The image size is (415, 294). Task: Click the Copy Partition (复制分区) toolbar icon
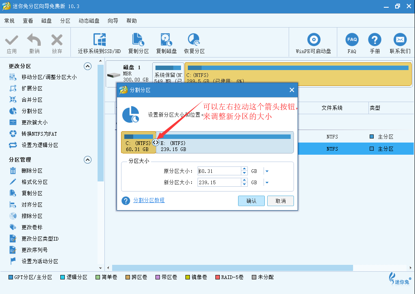tap(138, 40)
